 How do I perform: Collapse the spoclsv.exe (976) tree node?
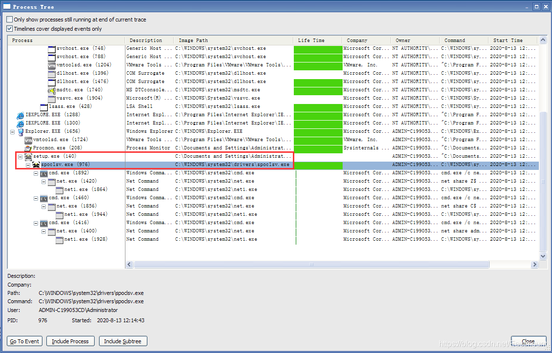pos(28,165)
